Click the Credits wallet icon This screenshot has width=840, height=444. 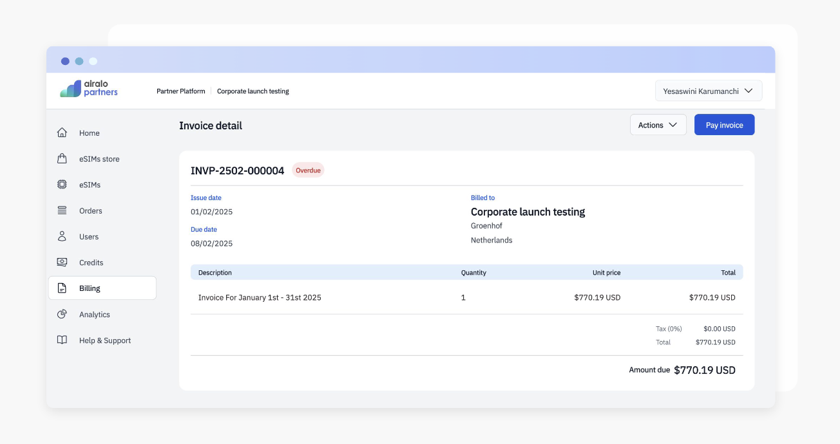tap(61, 262)
